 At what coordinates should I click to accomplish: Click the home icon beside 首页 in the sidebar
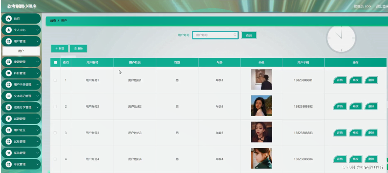(x=9, y=19)
